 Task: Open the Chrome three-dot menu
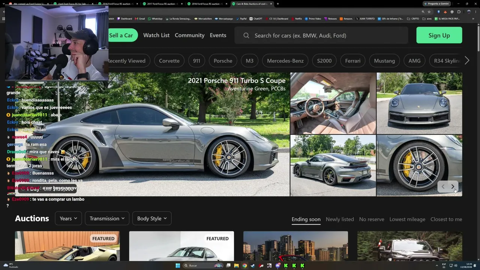(x=475, y=12)
